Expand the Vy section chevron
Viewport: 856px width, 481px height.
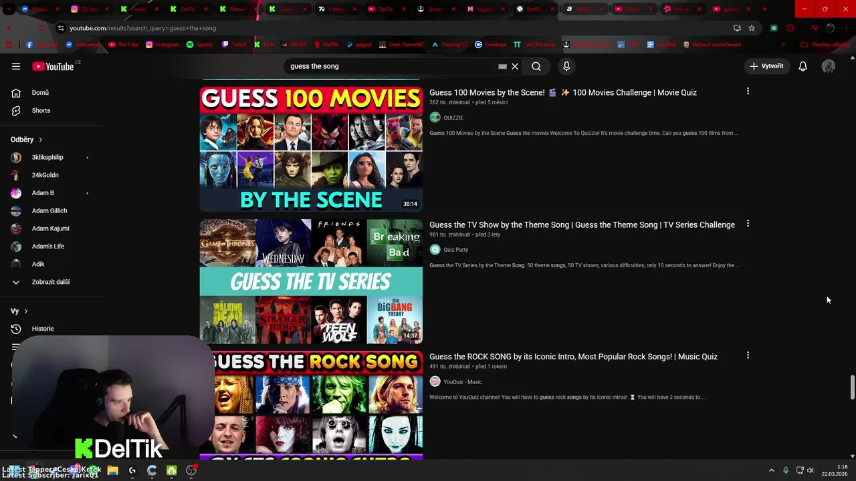(26, 311)
